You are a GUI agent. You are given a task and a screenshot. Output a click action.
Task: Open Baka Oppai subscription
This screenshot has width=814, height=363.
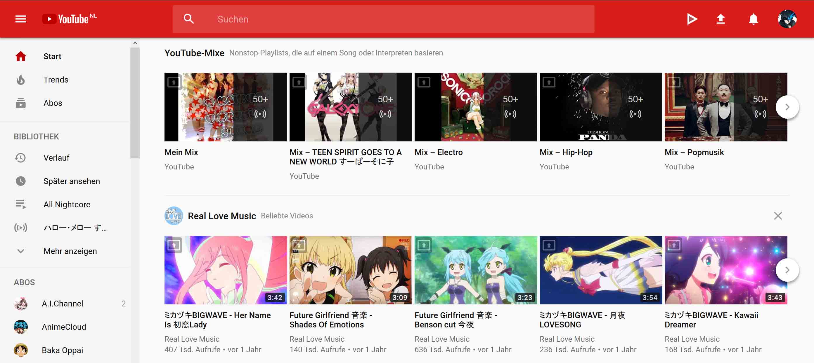click(65, 350)
